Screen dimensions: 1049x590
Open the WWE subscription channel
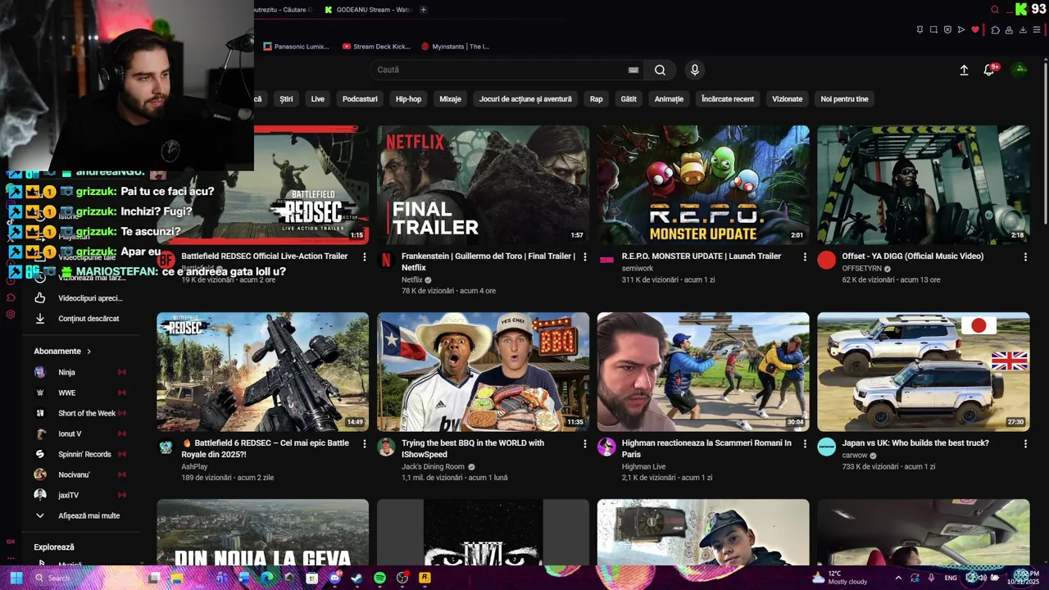coord(79,393)
